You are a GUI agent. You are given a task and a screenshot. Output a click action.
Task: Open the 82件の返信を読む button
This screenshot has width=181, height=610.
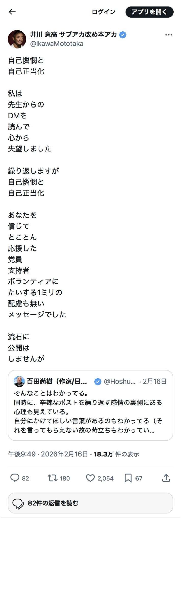coord(90,503)
